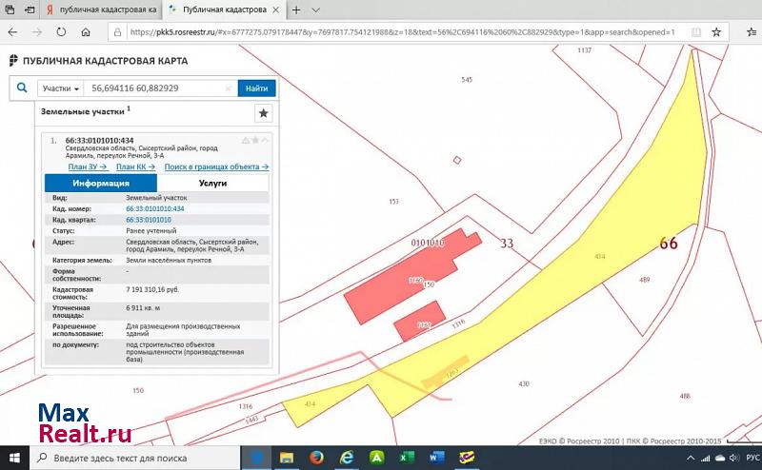
Task: Select the Информация tab
Action: point(101,184)
